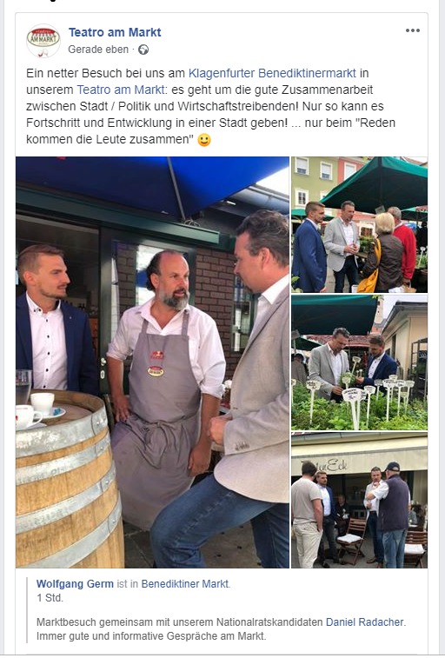Click the Wolfgang Germ profile link

(75, 584)
